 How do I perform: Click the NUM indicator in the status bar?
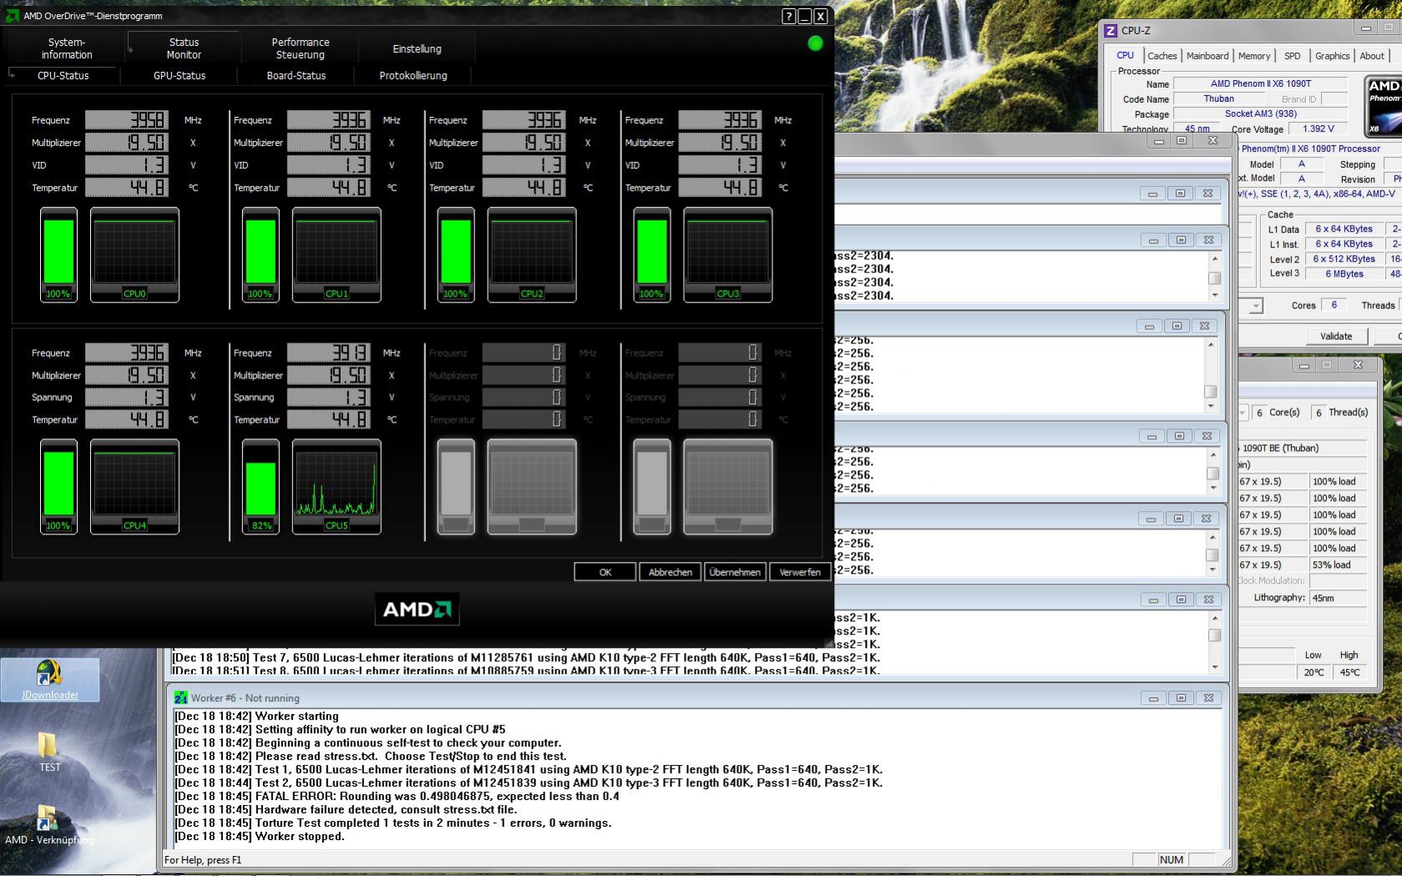(x=1172, y=860)
